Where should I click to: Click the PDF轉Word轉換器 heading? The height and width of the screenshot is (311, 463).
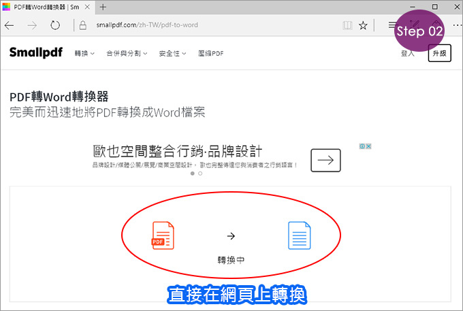pos(59,97)
